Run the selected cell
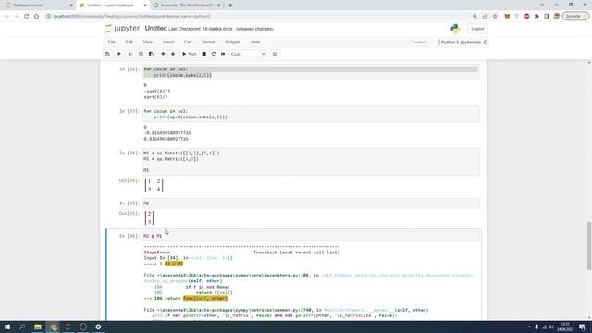Viewport: 592px width, 333px height. [190, 54]
